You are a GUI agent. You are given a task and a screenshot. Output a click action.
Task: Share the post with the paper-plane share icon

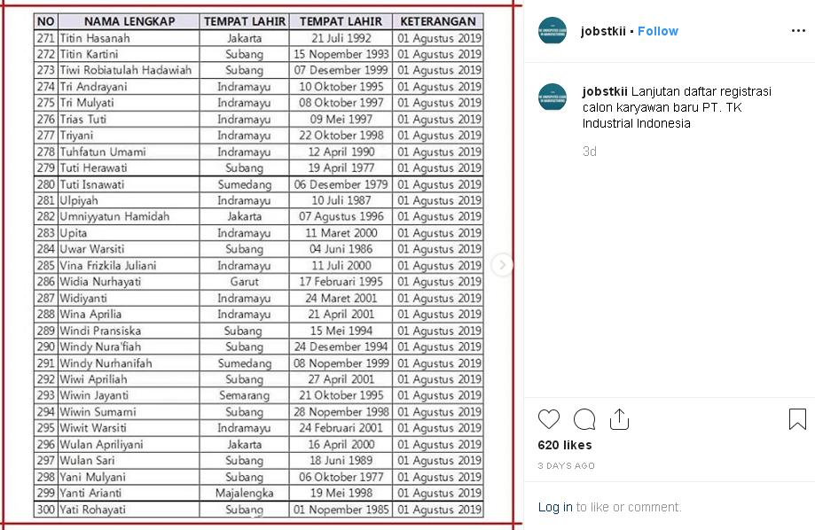click(620, 418)
